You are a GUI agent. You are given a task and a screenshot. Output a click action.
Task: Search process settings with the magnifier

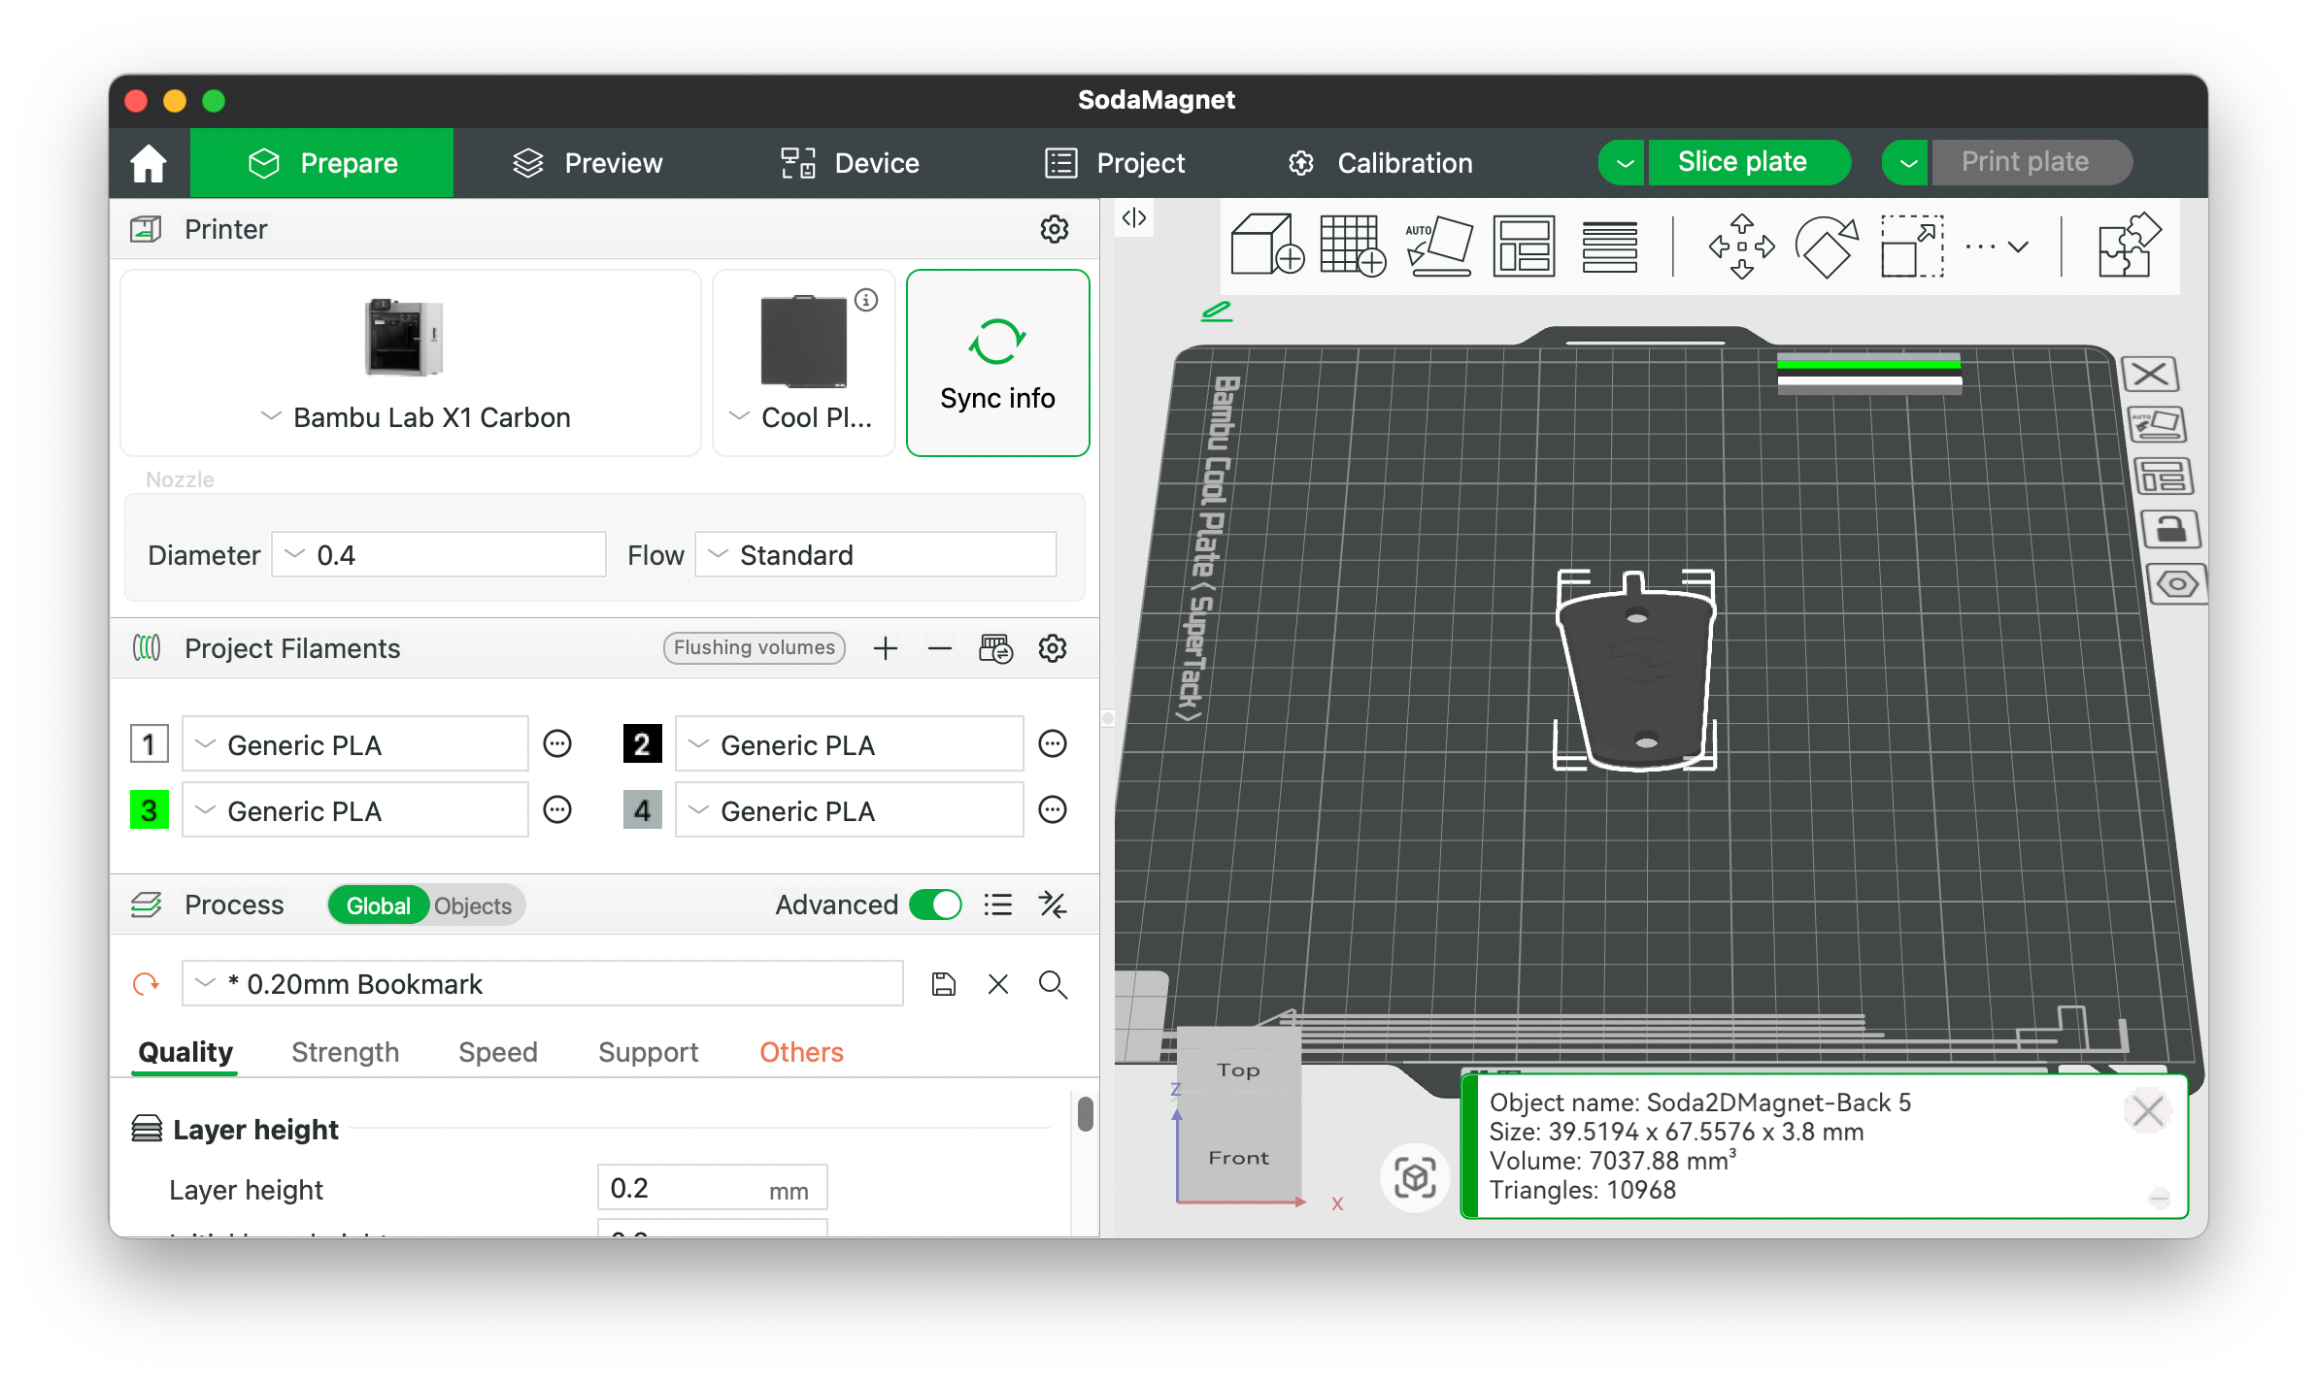click(x=1053, y=984)
